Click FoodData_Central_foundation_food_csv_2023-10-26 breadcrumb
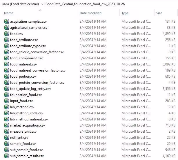 click(x=85, y=4)
